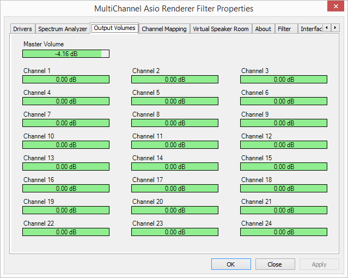Switch to the Drivers tab
This screenshot has width=348, height=278.
(22, 29)
